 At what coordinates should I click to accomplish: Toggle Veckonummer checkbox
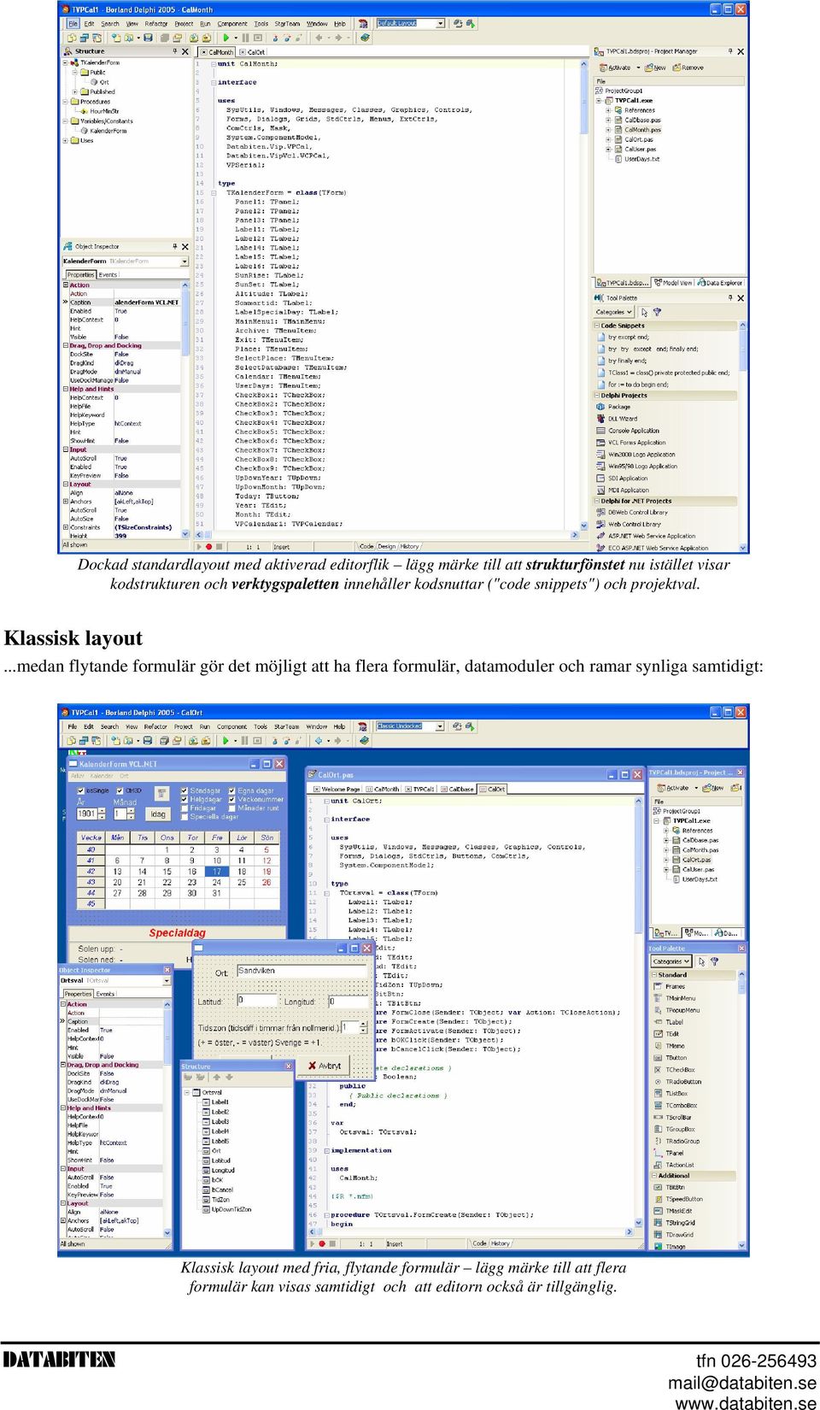232,800
